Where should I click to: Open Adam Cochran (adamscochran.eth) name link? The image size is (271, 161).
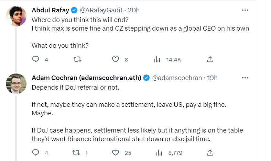tap(86, 78)
